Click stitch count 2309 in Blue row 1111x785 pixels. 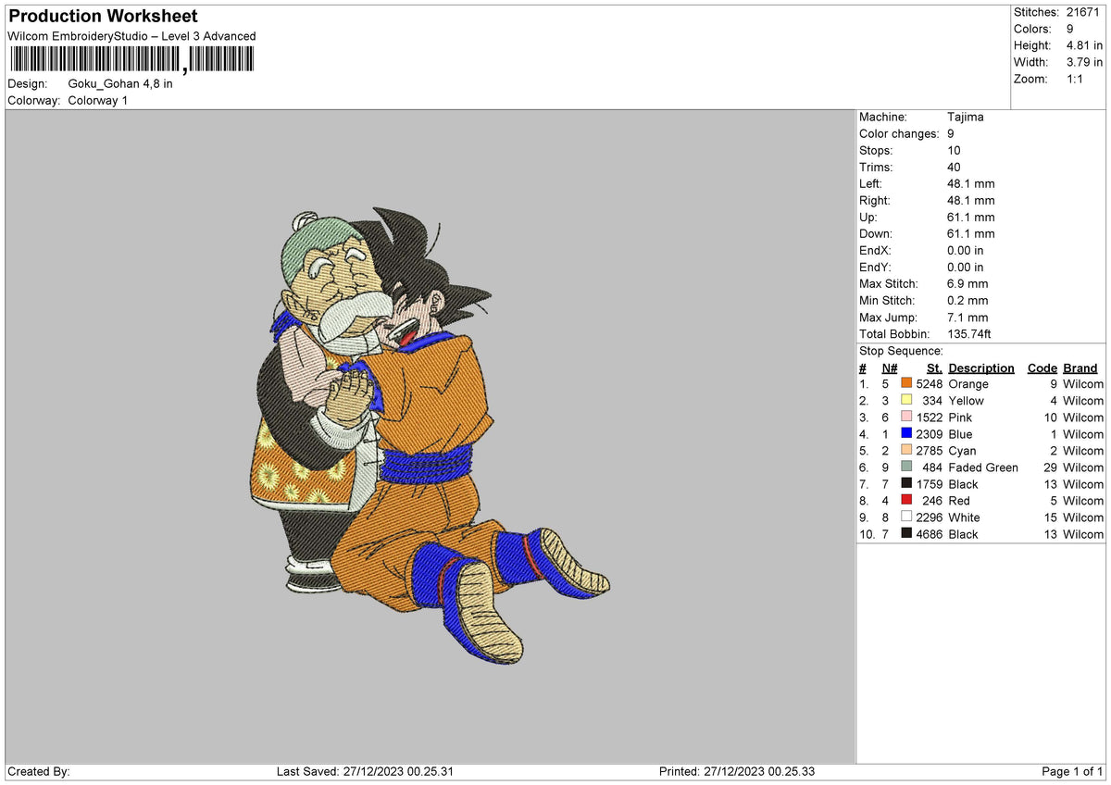coord(929,433)
